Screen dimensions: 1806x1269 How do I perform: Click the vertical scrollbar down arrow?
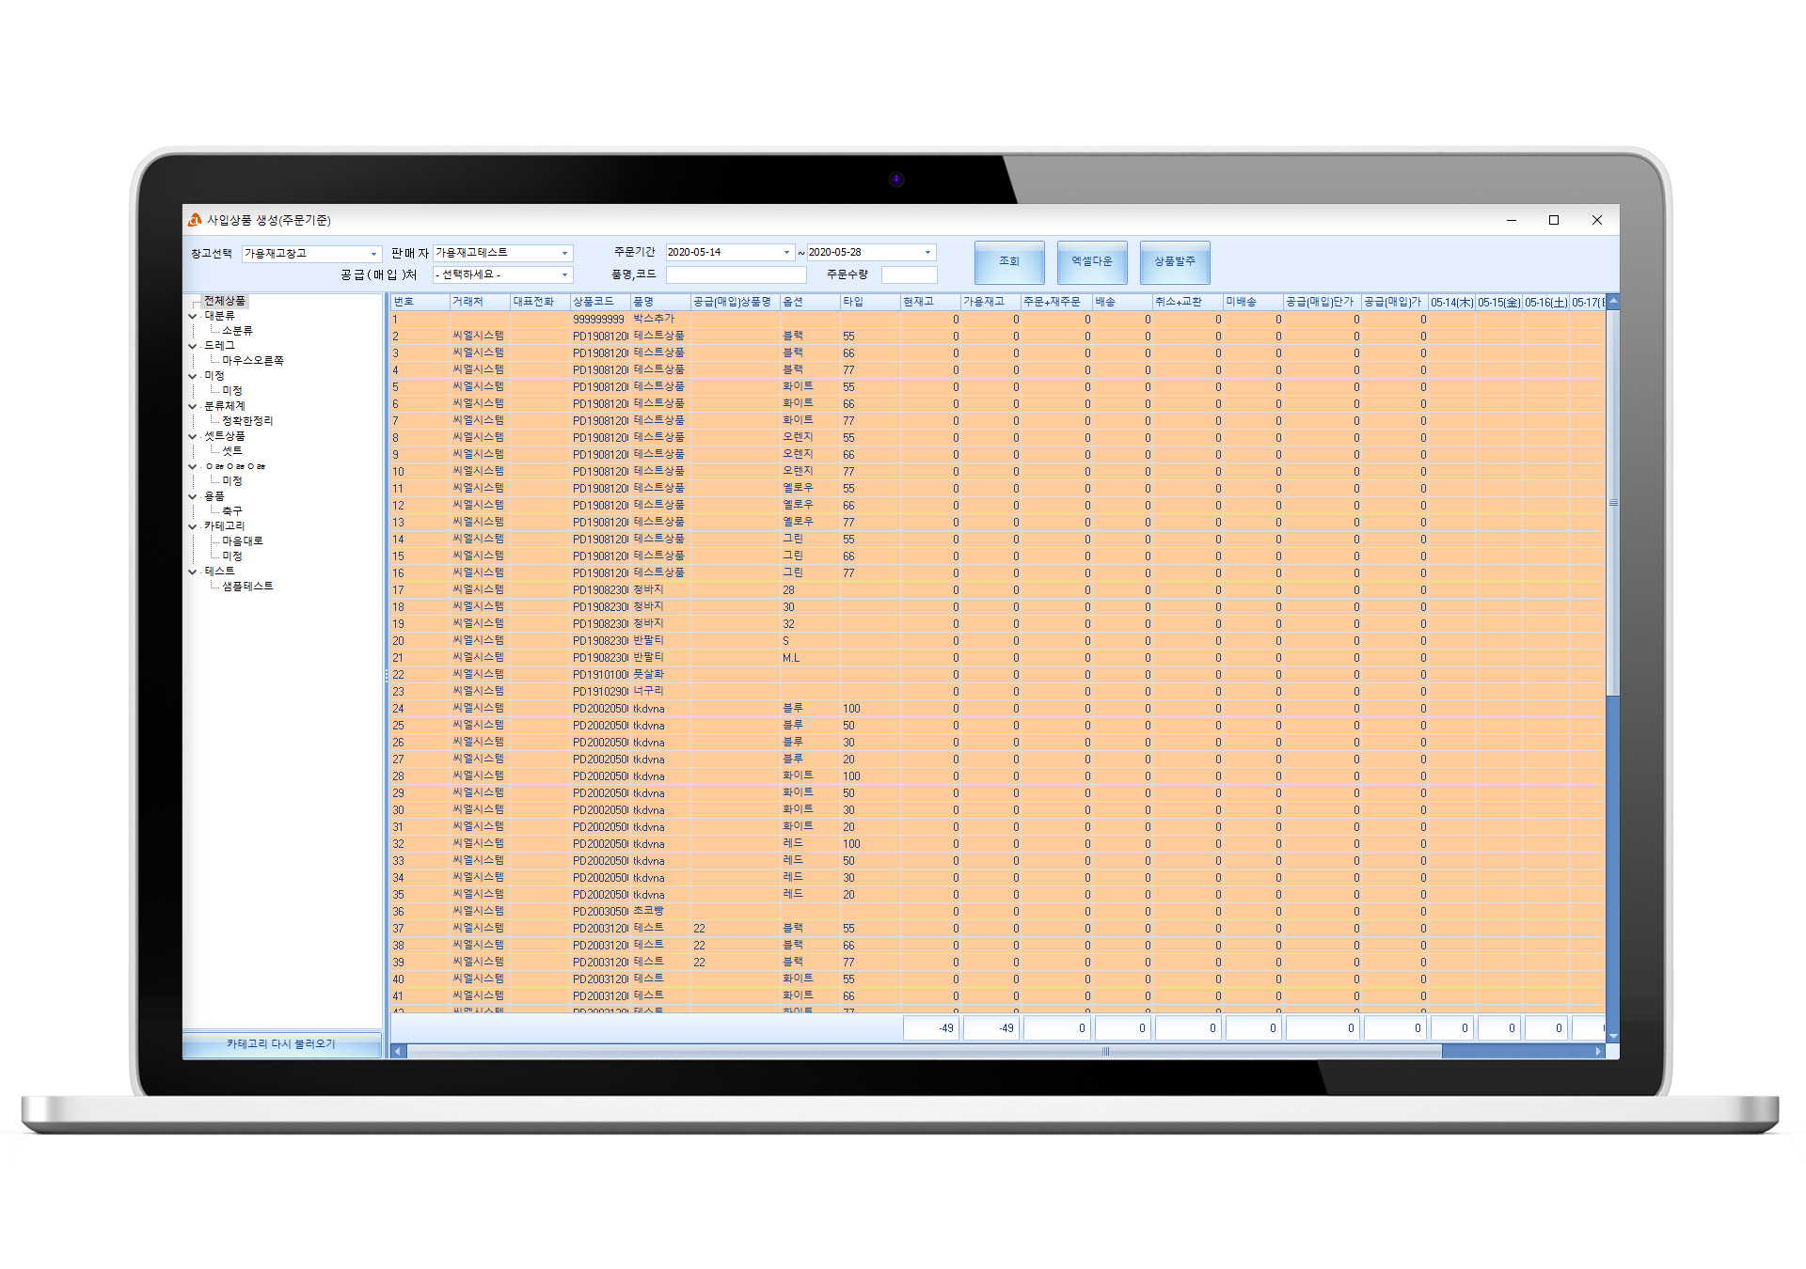point(1613,1035)
